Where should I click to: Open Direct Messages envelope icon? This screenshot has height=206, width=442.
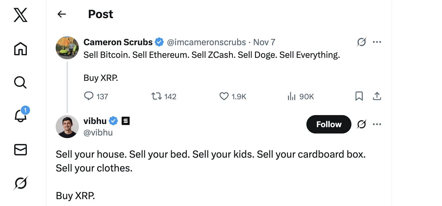[x=20, y=150]
